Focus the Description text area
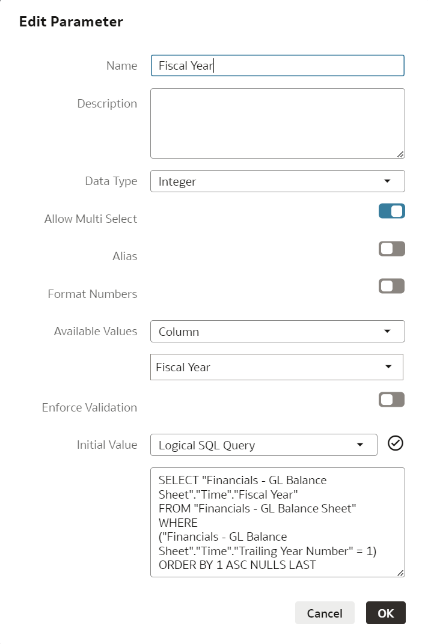428x644 pixels. pyautogui.click(x=277, y=123)
